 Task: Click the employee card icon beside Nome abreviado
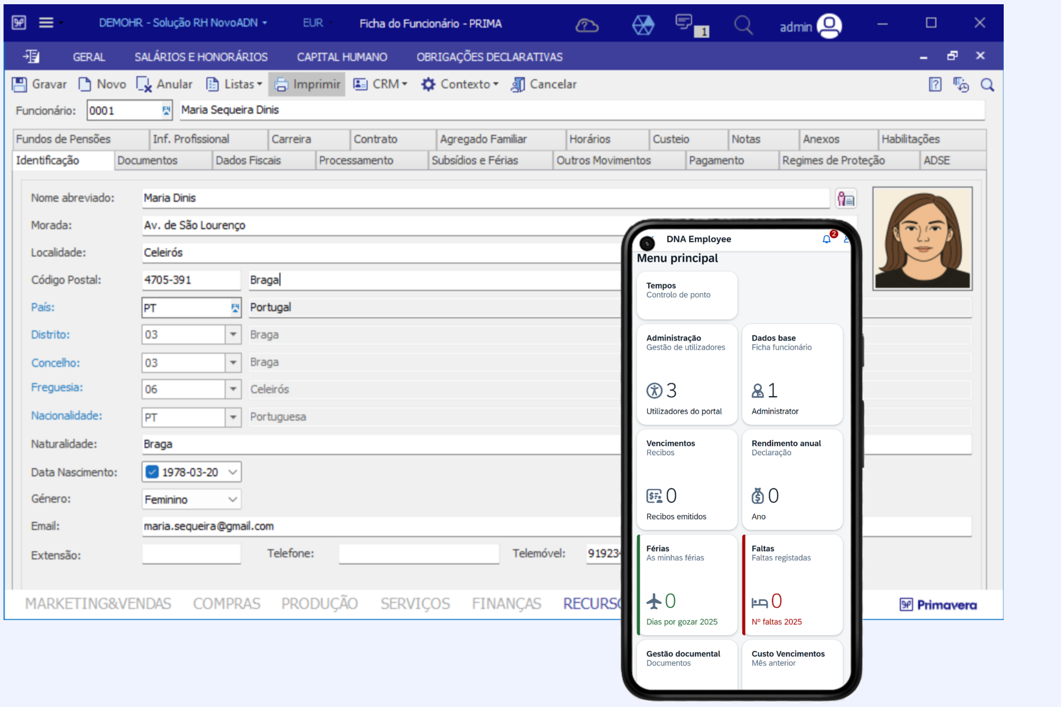click(x=846, y=199)
